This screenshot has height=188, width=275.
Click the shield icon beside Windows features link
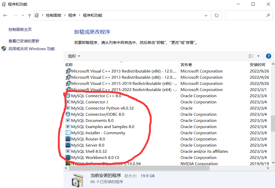(x=4, y=49)
